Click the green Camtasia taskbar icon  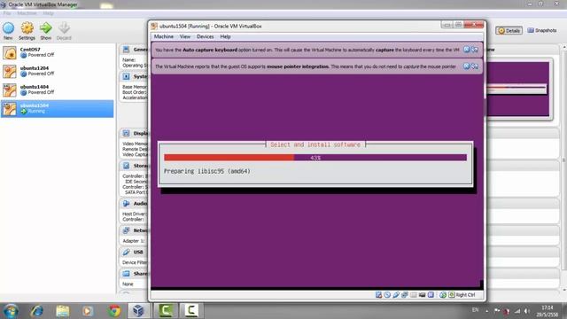166,311
